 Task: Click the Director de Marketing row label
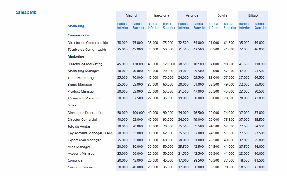(85, 64)
